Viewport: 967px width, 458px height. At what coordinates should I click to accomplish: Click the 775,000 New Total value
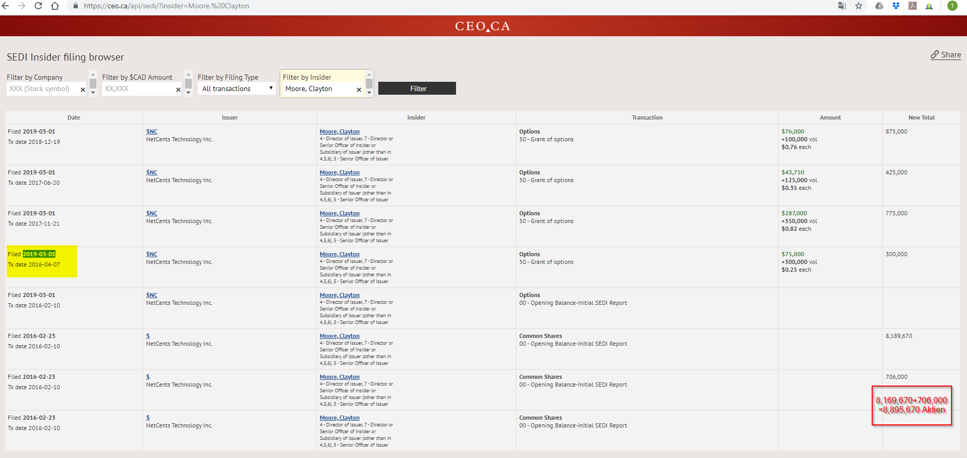897,213
